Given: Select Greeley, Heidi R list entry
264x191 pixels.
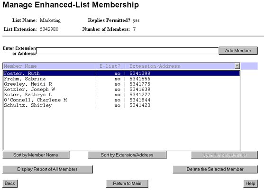Looking at the screenshot, I should pyautogui.click(x=121, y=84).
